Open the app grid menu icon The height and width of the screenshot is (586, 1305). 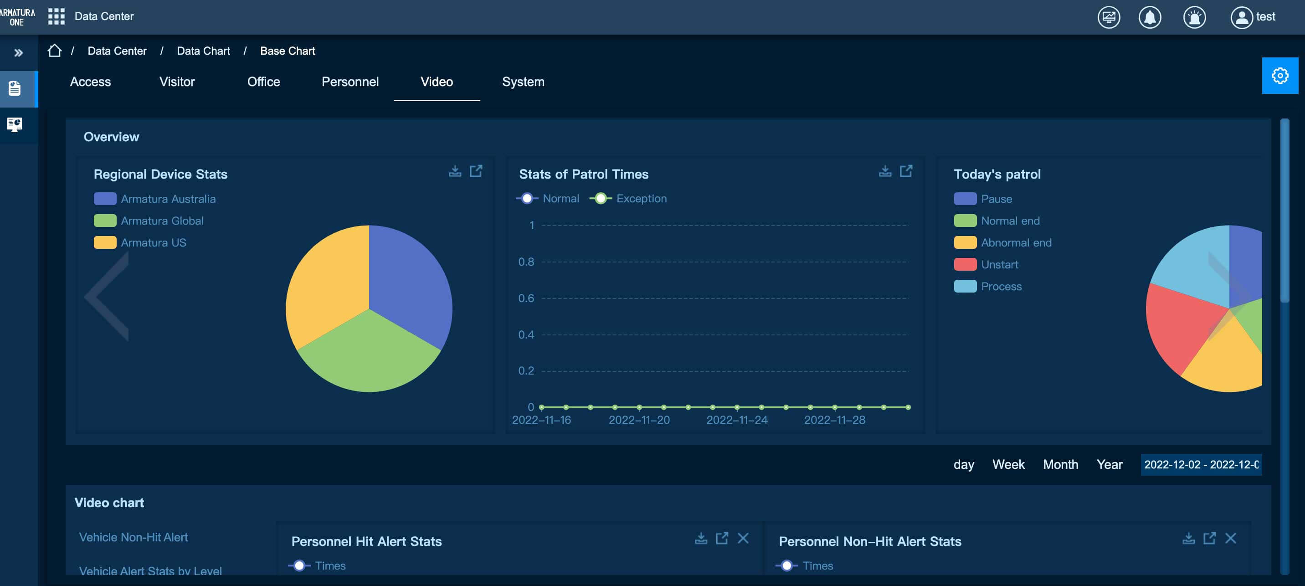click(56, 16)
